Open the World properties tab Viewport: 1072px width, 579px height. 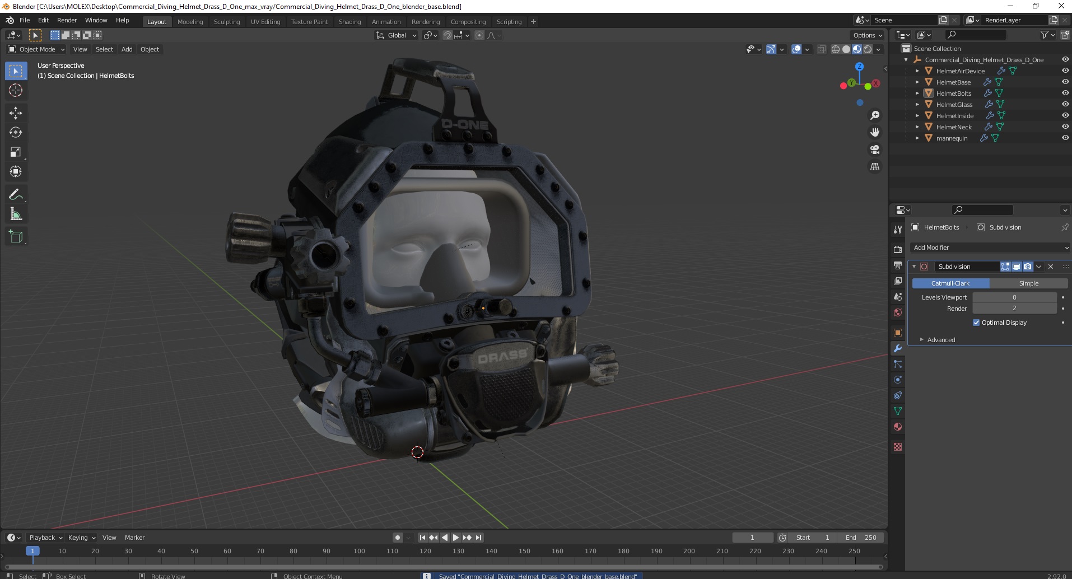[898, 312]
